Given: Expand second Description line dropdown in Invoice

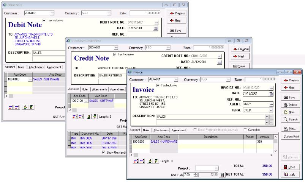Looking at the screenshot, I should [267, 122].
